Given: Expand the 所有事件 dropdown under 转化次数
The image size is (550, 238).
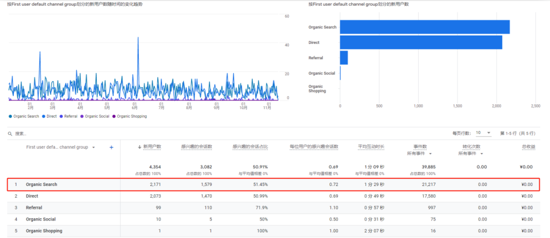Looking at the screenshot, I should (x=481, y=153).
